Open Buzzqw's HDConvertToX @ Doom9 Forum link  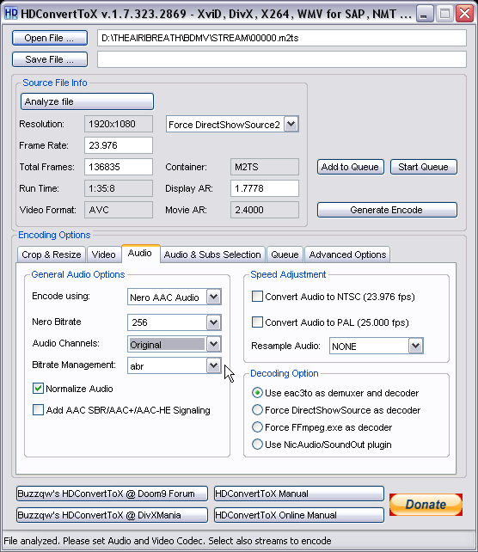point(112,494)
